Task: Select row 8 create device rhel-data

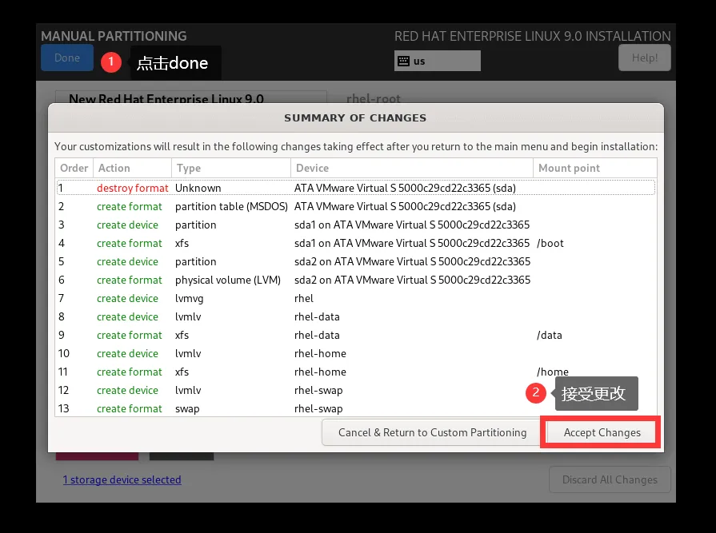Action: (x=356, y=317)
